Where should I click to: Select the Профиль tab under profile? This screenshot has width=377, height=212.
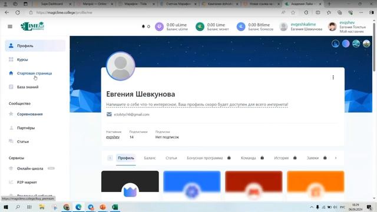(125, 158)
